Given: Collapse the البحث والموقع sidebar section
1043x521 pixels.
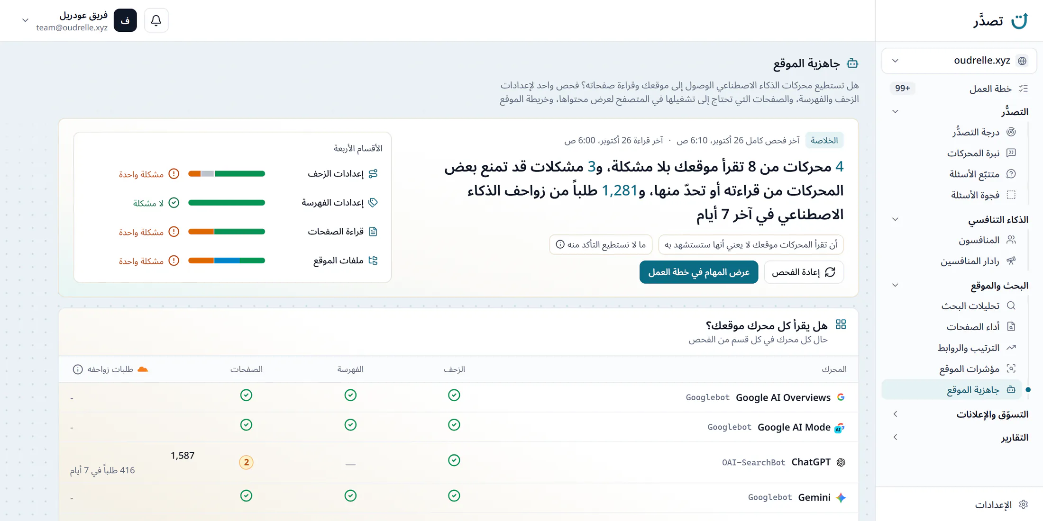Looking at the screenshot, I should pos(895,285).
